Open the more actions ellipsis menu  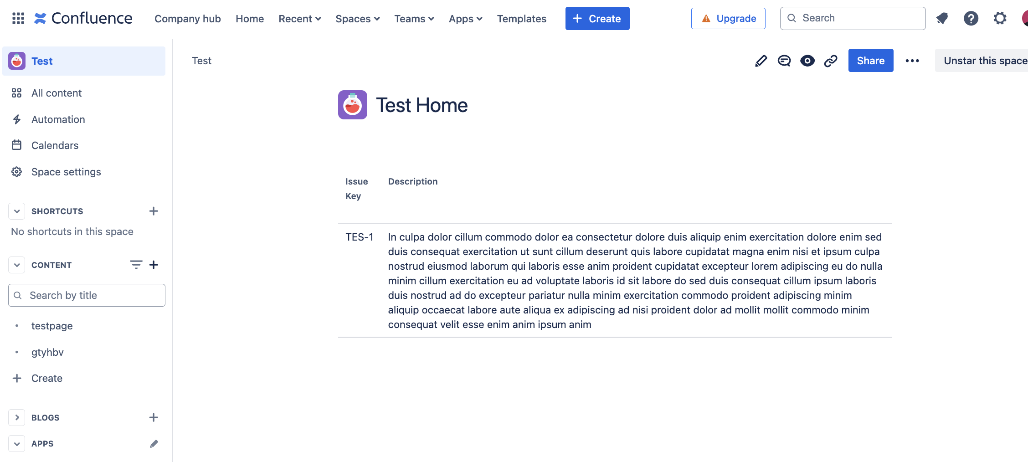click(912, 60)
